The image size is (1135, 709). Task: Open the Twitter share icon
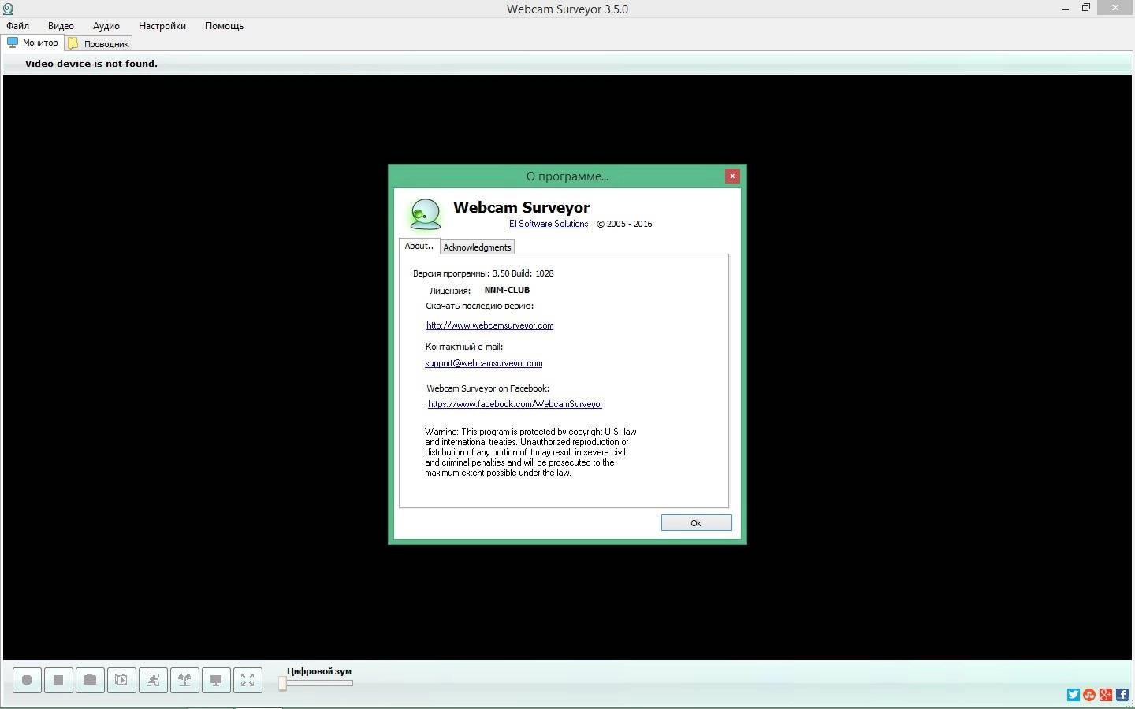click(1073, 695)
